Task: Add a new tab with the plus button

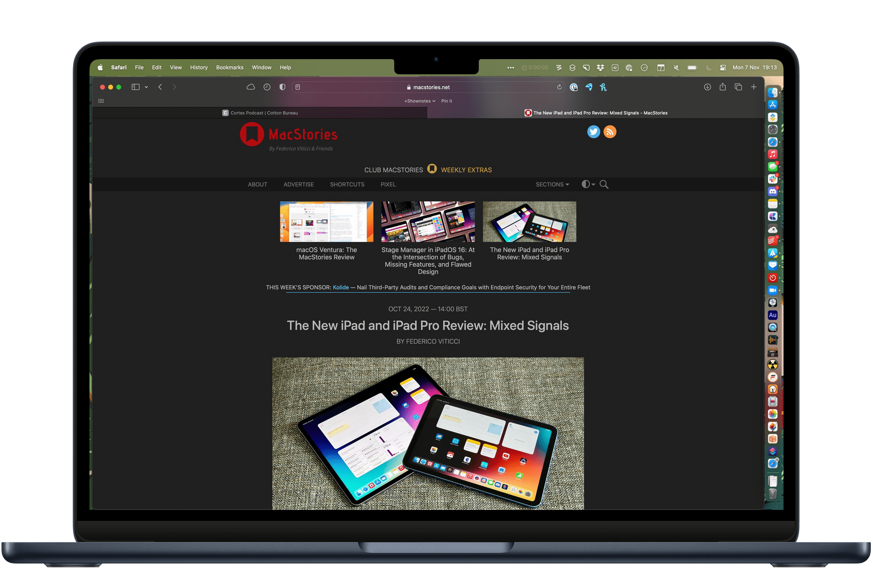Action: click(x=754, y=87)
